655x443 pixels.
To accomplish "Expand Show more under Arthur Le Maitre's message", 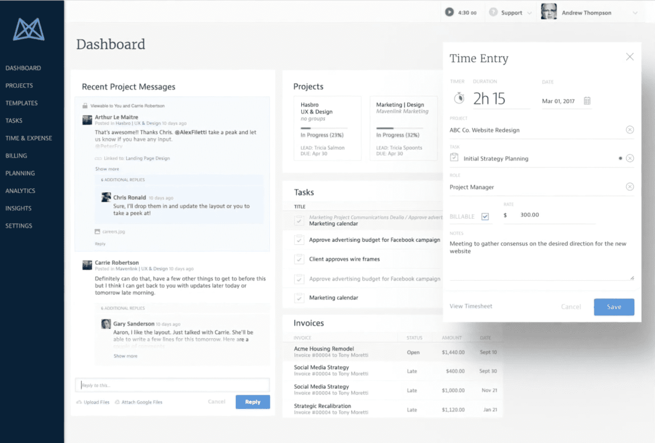I will [107, 169].
